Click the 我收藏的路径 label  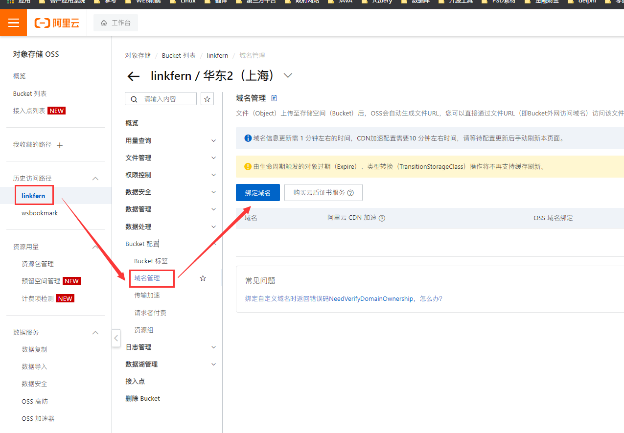tap(32, 145)
